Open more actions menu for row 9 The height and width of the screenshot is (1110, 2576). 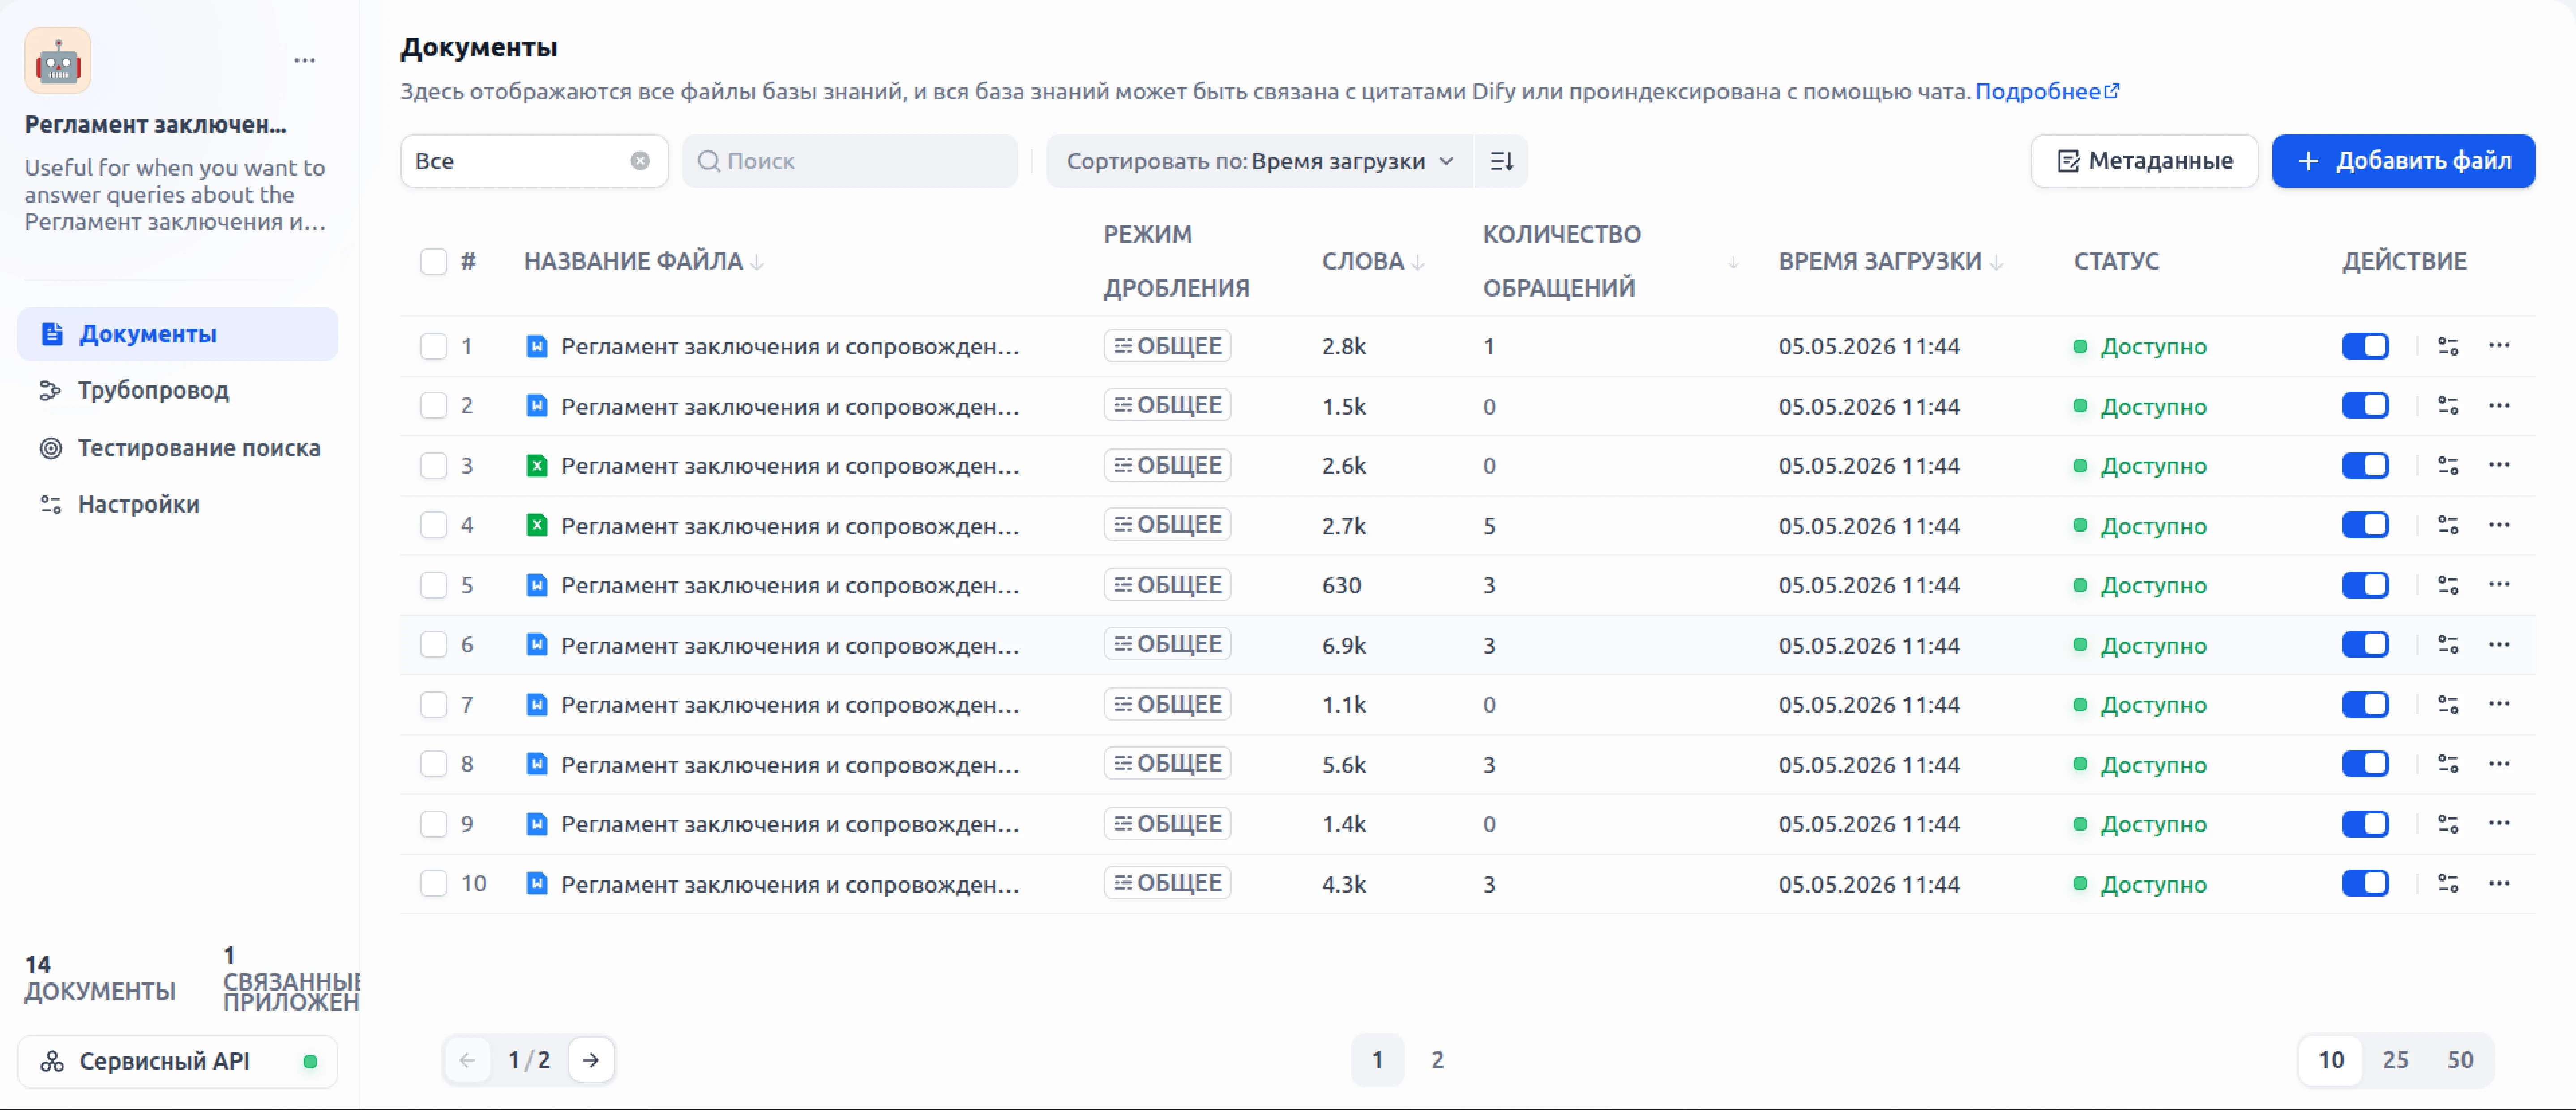(2499, 823)
